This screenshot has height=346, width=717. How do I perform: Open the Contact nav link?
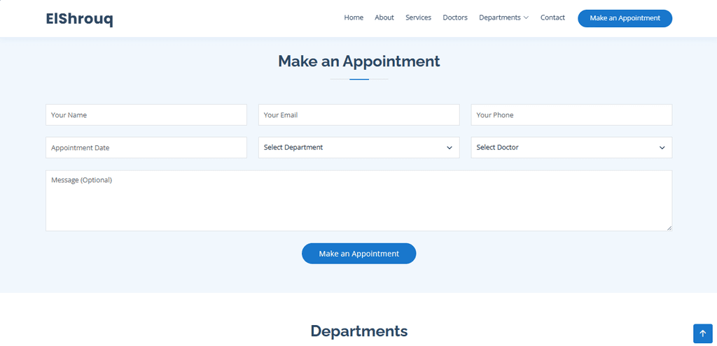pos(552,17)
